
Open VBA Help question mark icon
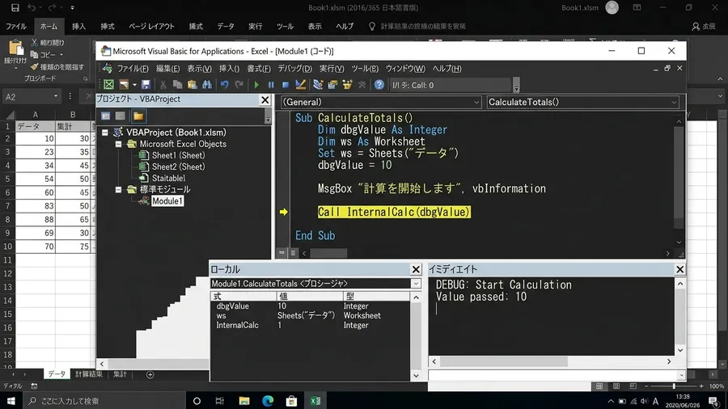coord(379,85)
